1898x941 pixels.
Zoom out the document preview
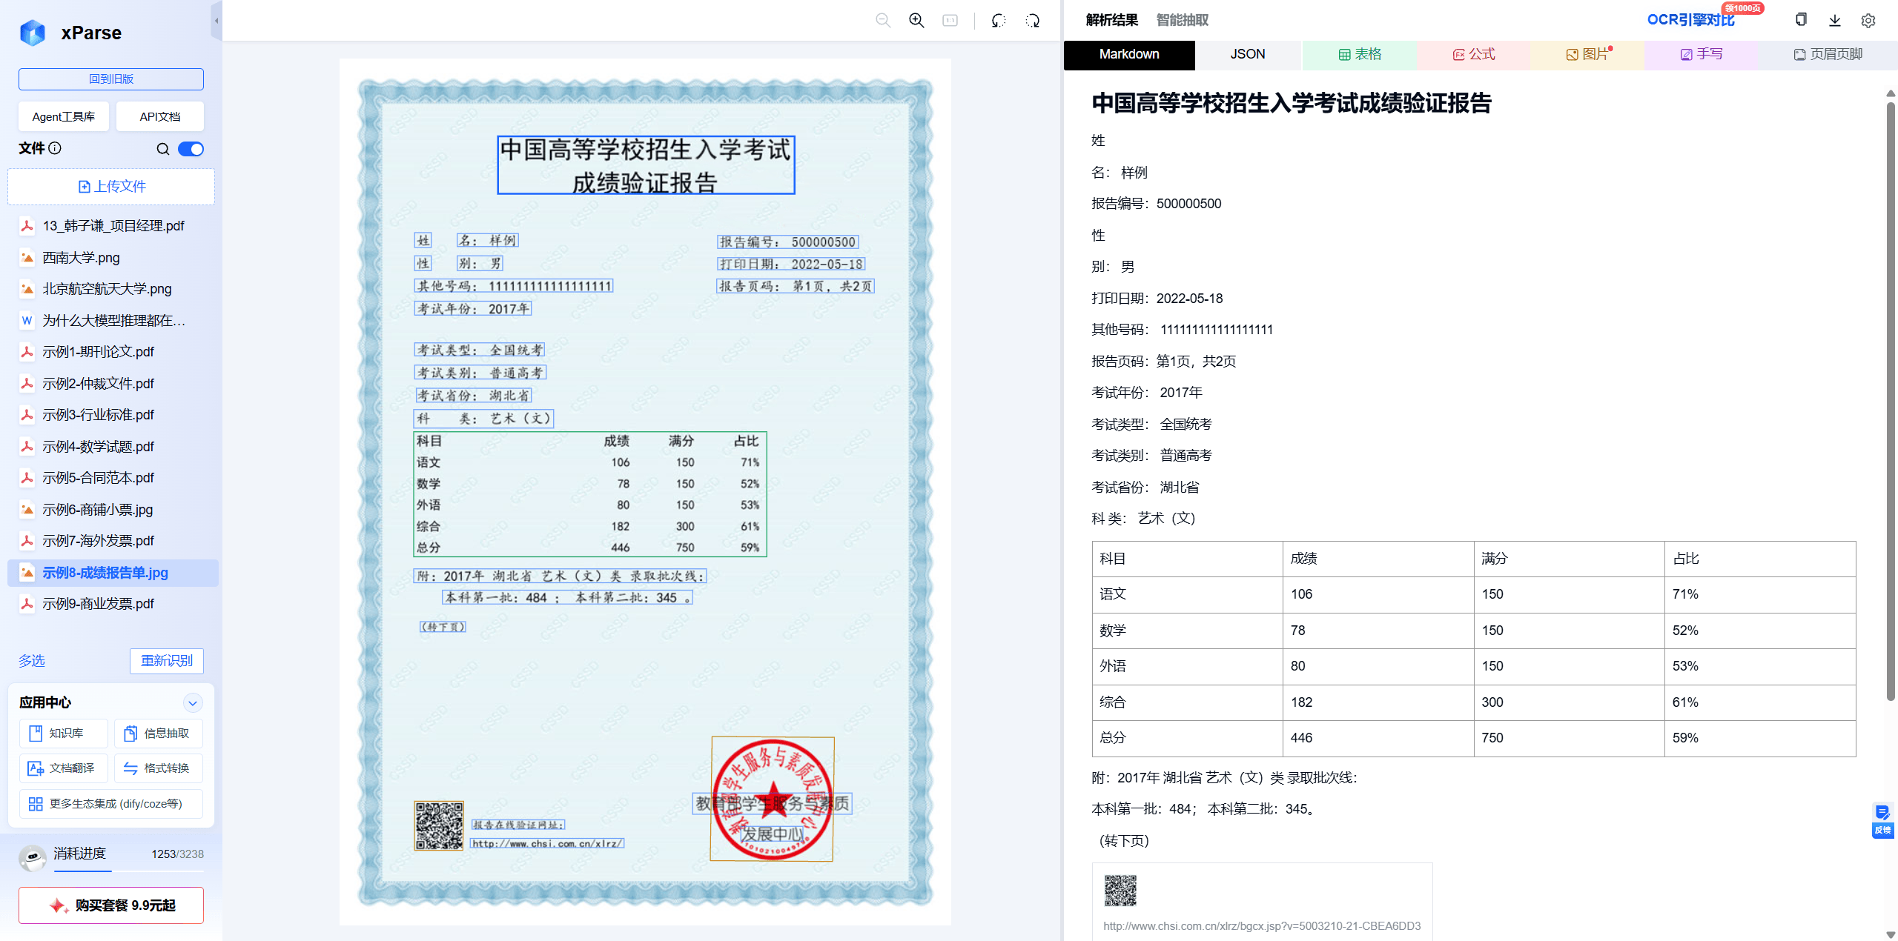pyautogui.click(x=883, y=21)
